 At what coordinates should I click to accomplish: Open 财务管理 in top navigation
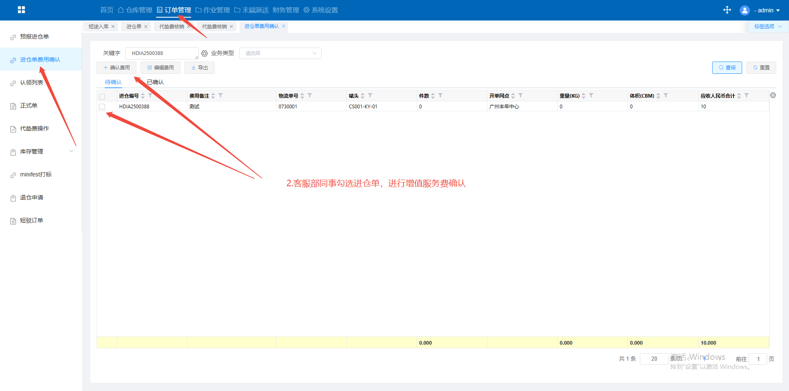(x=286, y=10)
